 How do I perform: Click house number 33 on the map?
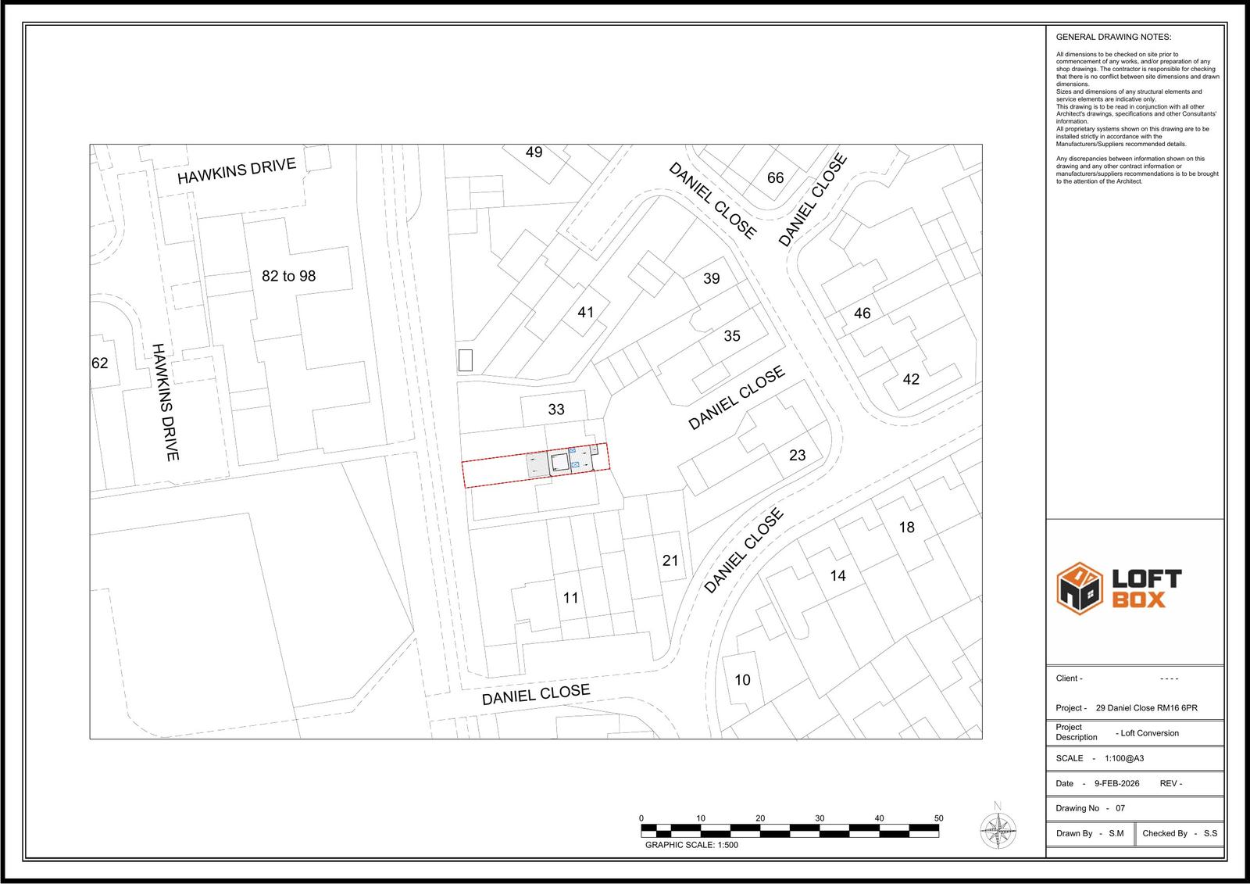point(555,409)
